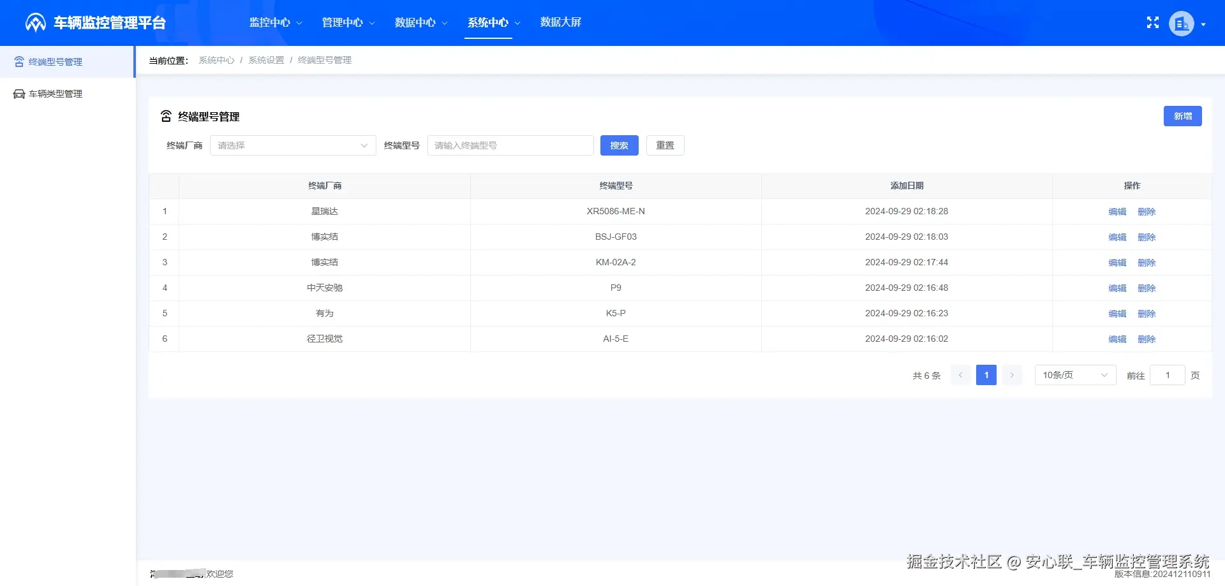This screenshot has height=586, width=1225.
Task: Click the 车辆类型管理 sidebar car icon
Action: (18, 93)
